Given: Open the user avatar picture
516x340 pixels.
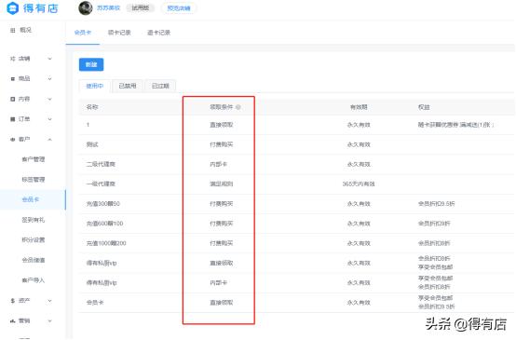Looking at the screenshot, I should point(86,7).
